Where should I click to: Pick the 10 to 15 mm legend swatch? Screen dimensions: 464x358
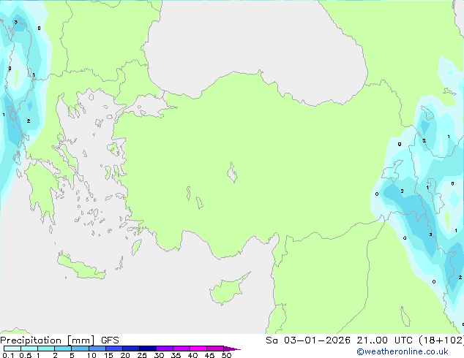pyautogui.click(x=97, y=349)
